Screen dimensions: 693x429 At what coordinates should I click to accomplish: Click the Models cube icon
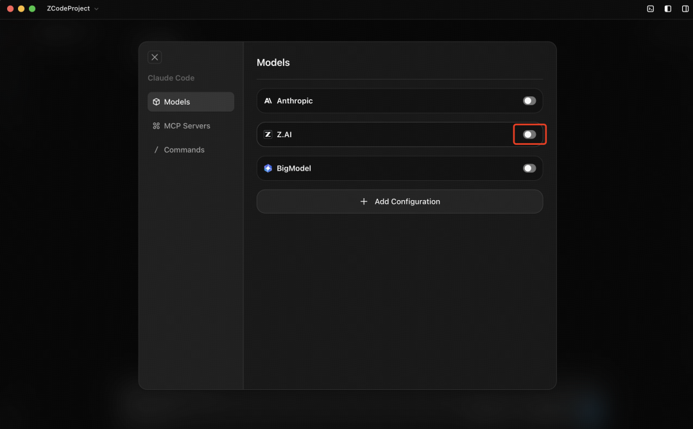pos(156,101)
